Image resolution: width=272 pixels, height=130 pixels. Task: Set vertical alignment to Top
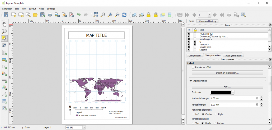193,123
